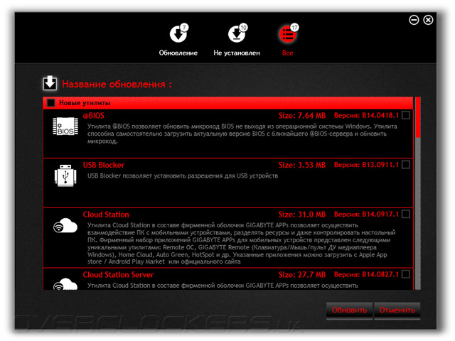Select the Cloud Station Server title

tap(118, 275)
